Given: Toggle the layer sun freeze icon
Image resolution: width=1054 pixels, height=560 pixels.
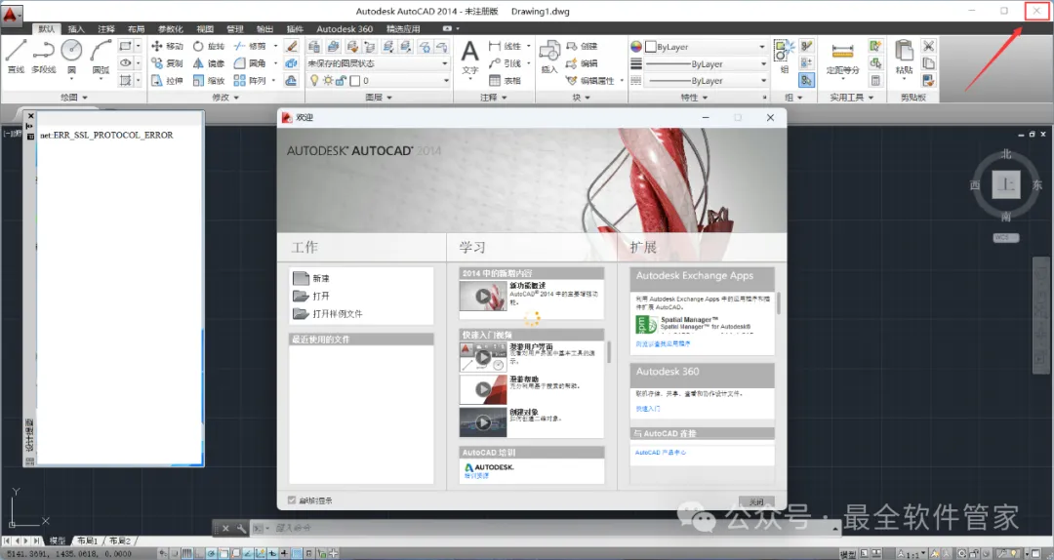Looking at the screenshot, I should pyautogui.click(x=327, y=80).
